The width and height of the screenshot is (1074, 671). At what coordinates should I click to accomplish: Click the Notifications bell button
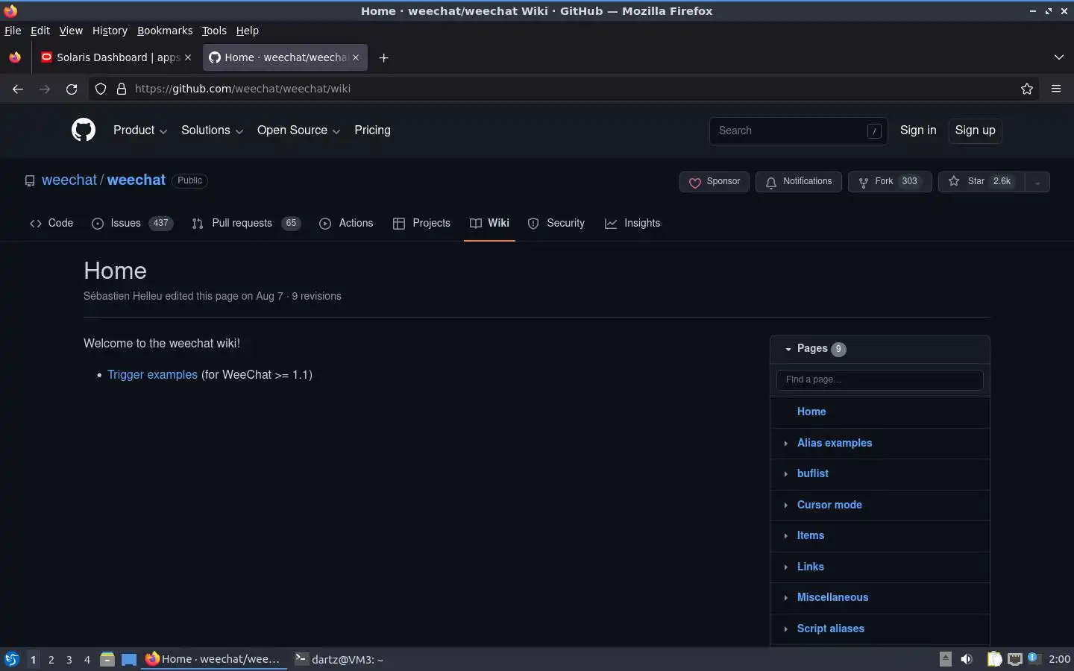799,182
